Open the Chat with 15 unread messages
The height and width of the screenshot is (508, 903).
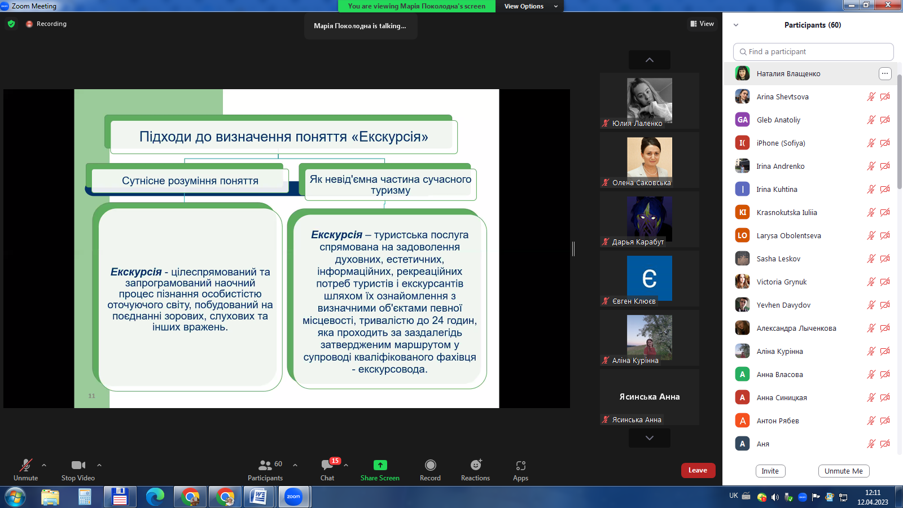click(328, 465)
